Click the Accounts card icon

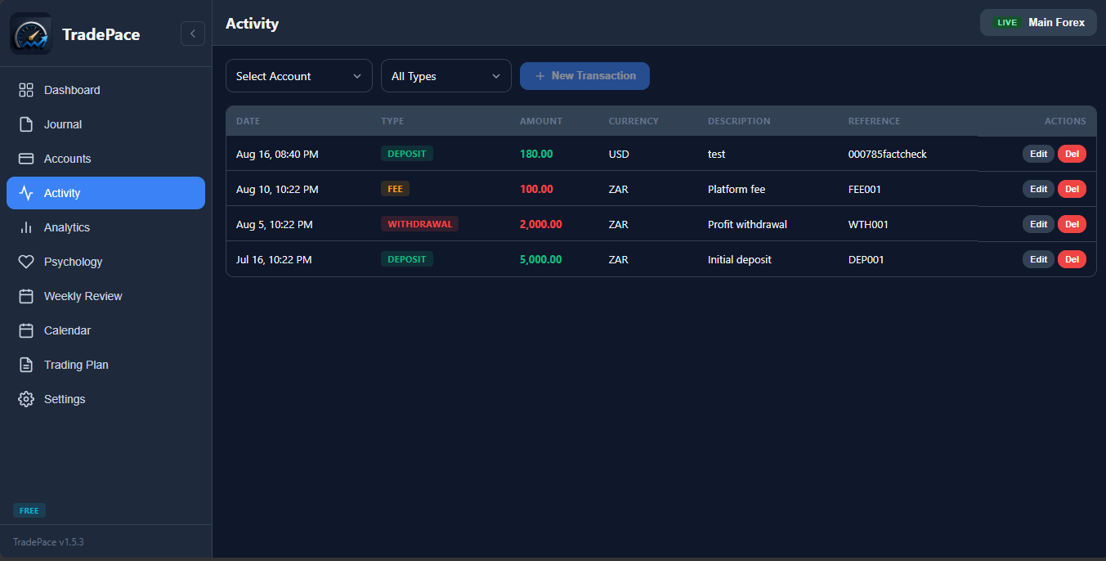pos(26,159)
